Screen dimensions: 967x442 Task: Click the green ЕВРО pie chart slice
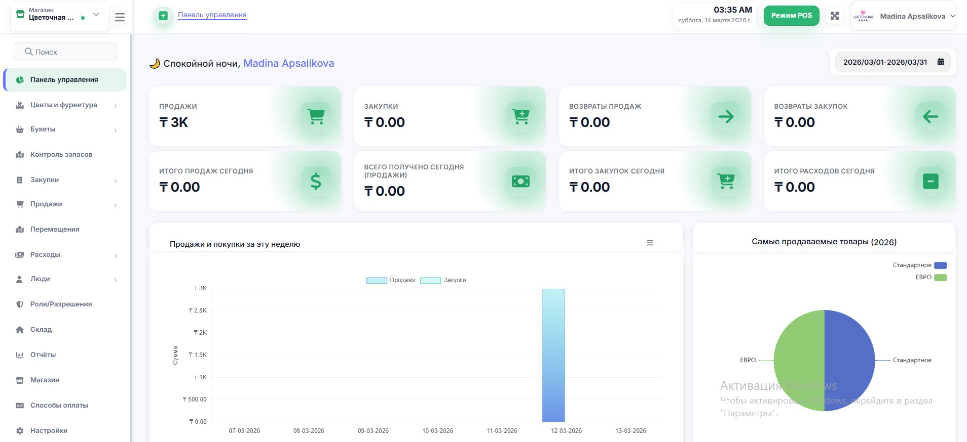(x=798, y=360)
